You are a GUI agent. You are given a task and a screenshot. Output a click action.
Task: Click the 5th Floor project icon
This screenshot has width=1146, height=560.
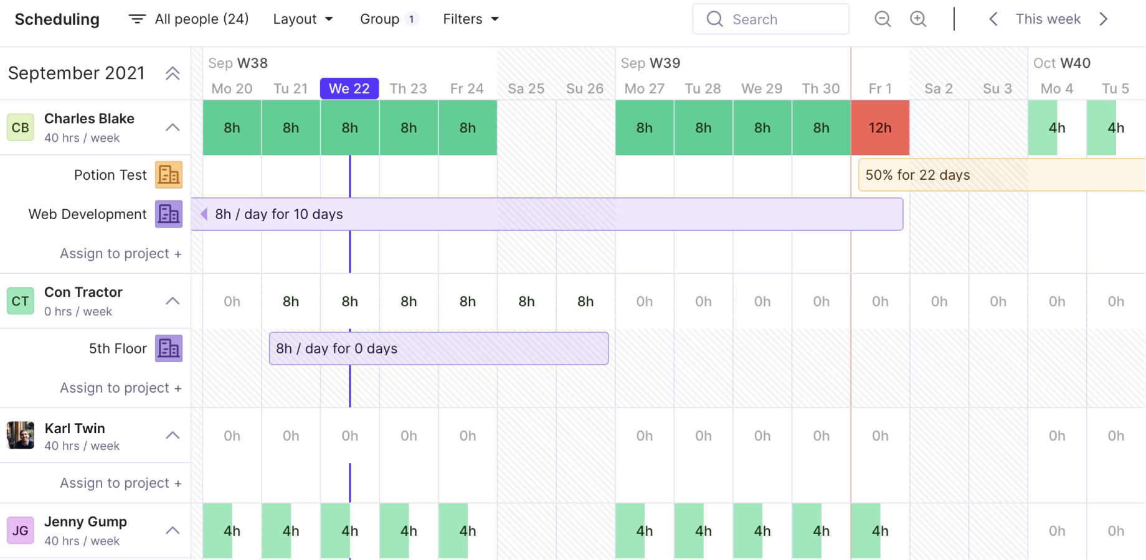point(169,348)
